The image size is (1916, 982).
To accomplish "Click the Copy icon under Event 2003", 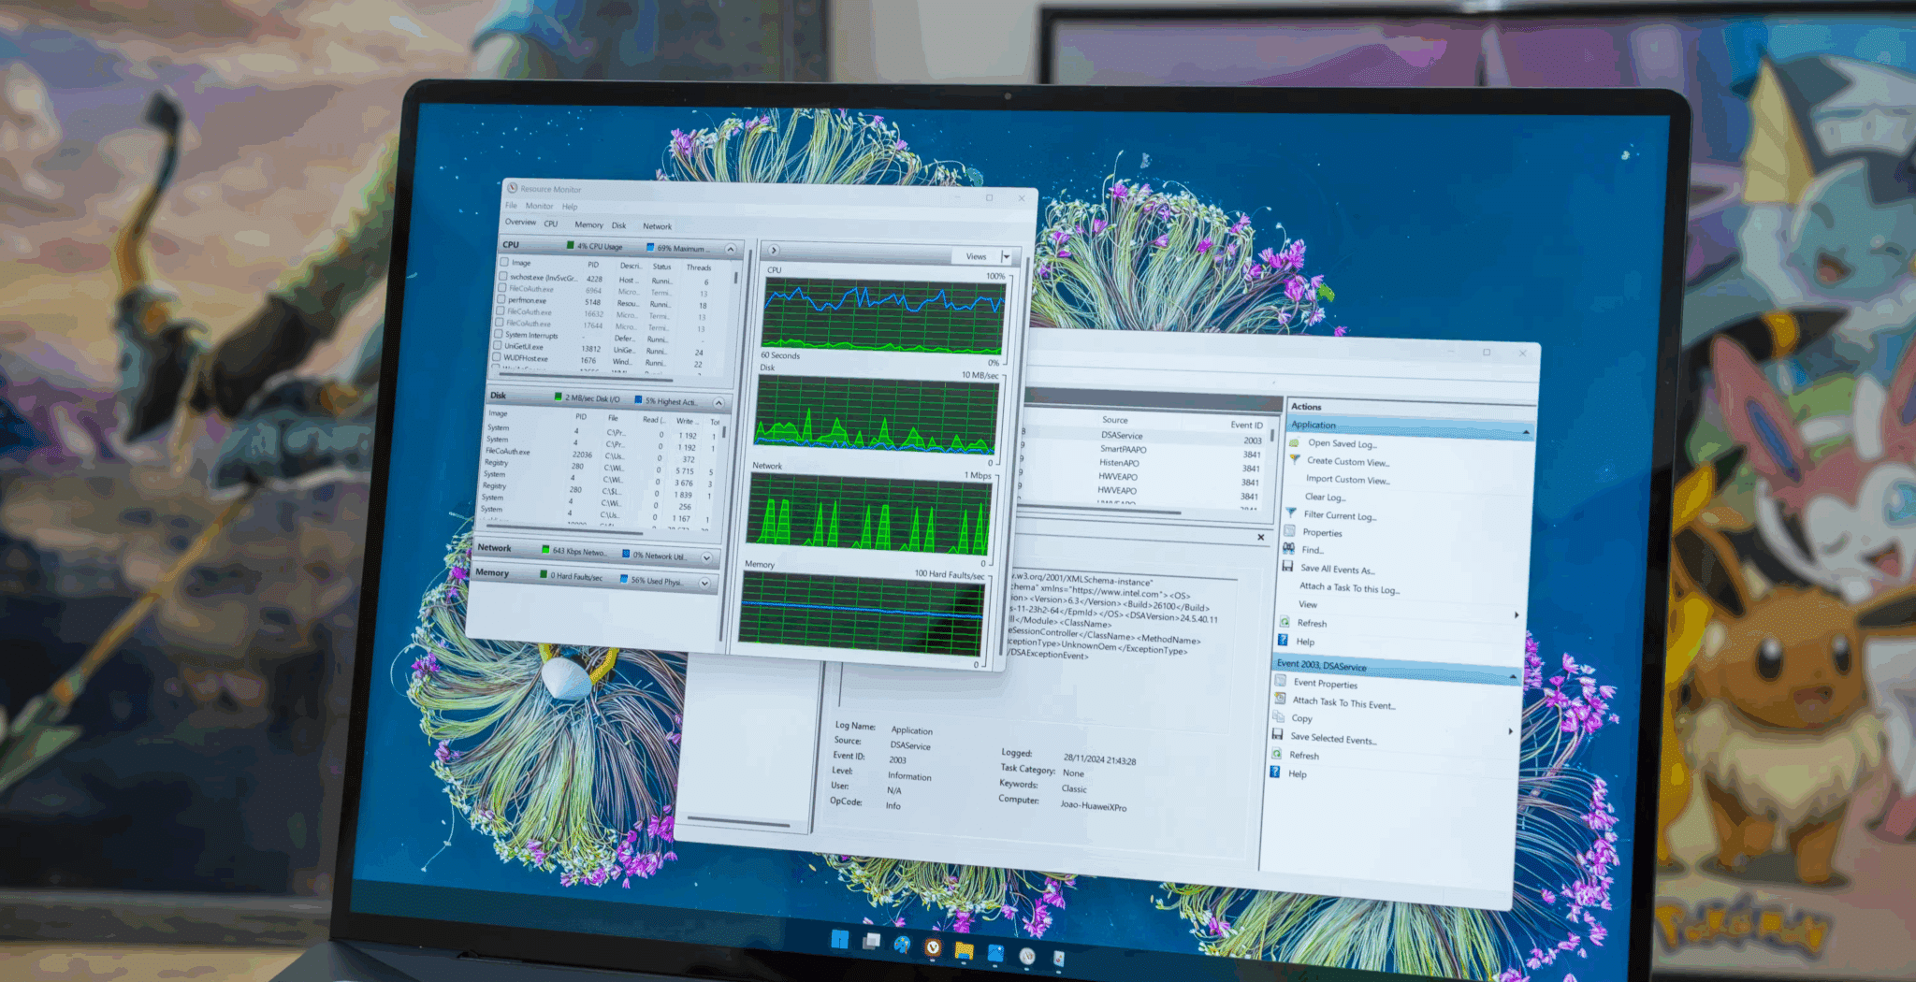I will (1279, 716).
